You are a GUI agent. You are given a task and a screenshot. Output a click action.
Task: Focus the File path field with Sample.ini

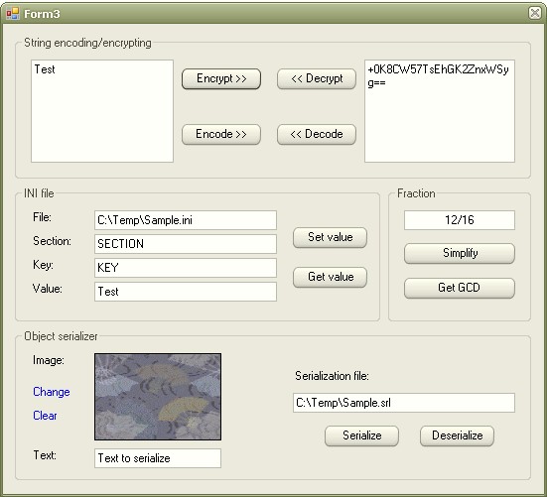186,220
